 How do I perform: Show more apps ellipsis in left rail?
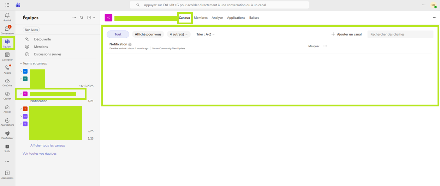coord(7,161)
